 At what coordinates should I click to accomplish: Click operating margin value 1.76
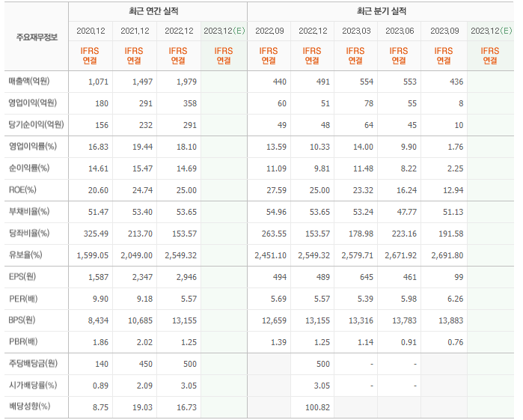pyautogui.click(x=456, y=147)
